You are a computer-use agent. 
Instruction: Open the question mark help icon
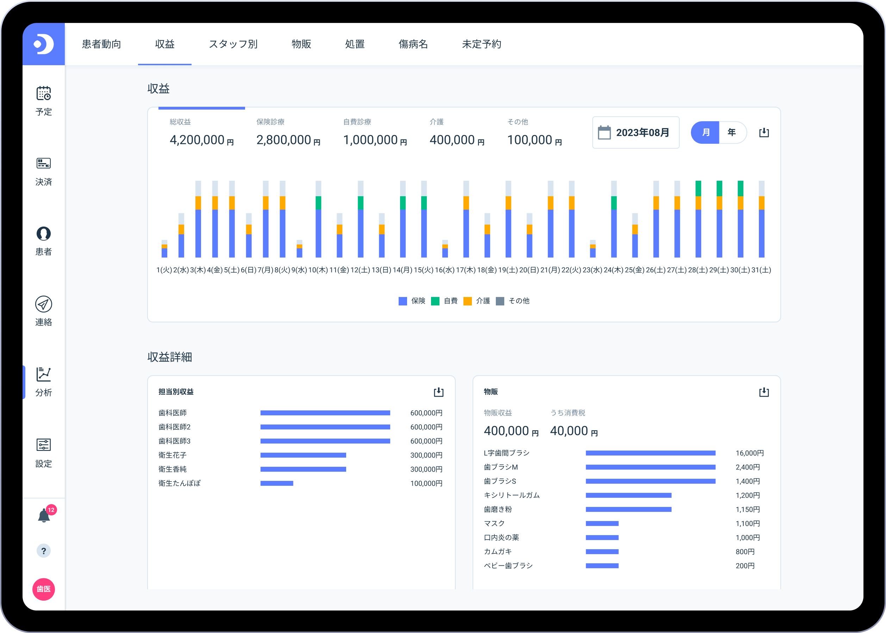point(44,551)
